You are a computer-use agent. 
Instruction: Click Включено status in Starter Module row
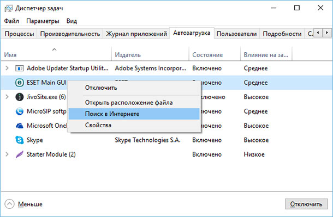point(207,154)
